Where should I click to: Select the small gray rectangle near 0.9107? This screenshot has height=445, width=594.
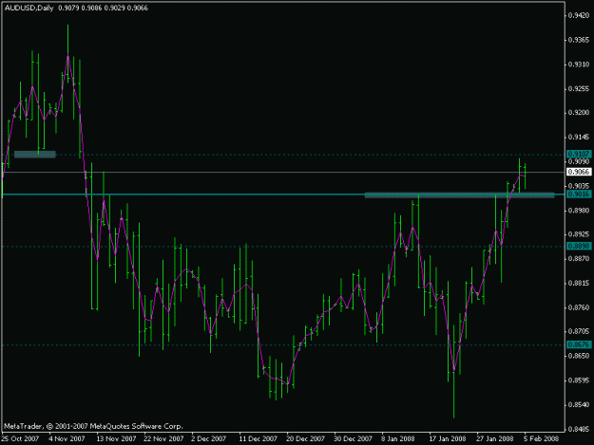tap(35, 155)
